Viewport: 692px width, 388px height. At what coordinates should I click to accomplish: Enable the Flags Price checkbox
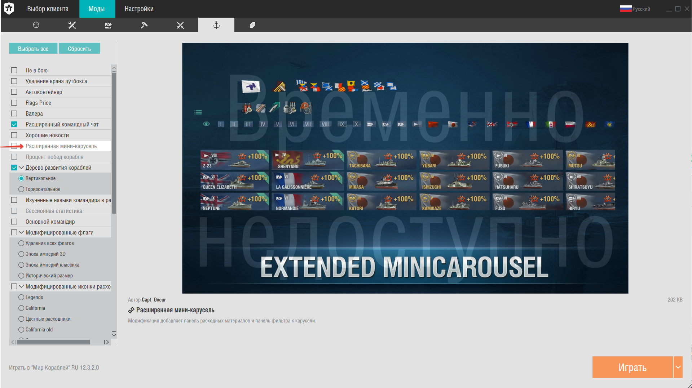pyautogui.click(x=14, y=103)
